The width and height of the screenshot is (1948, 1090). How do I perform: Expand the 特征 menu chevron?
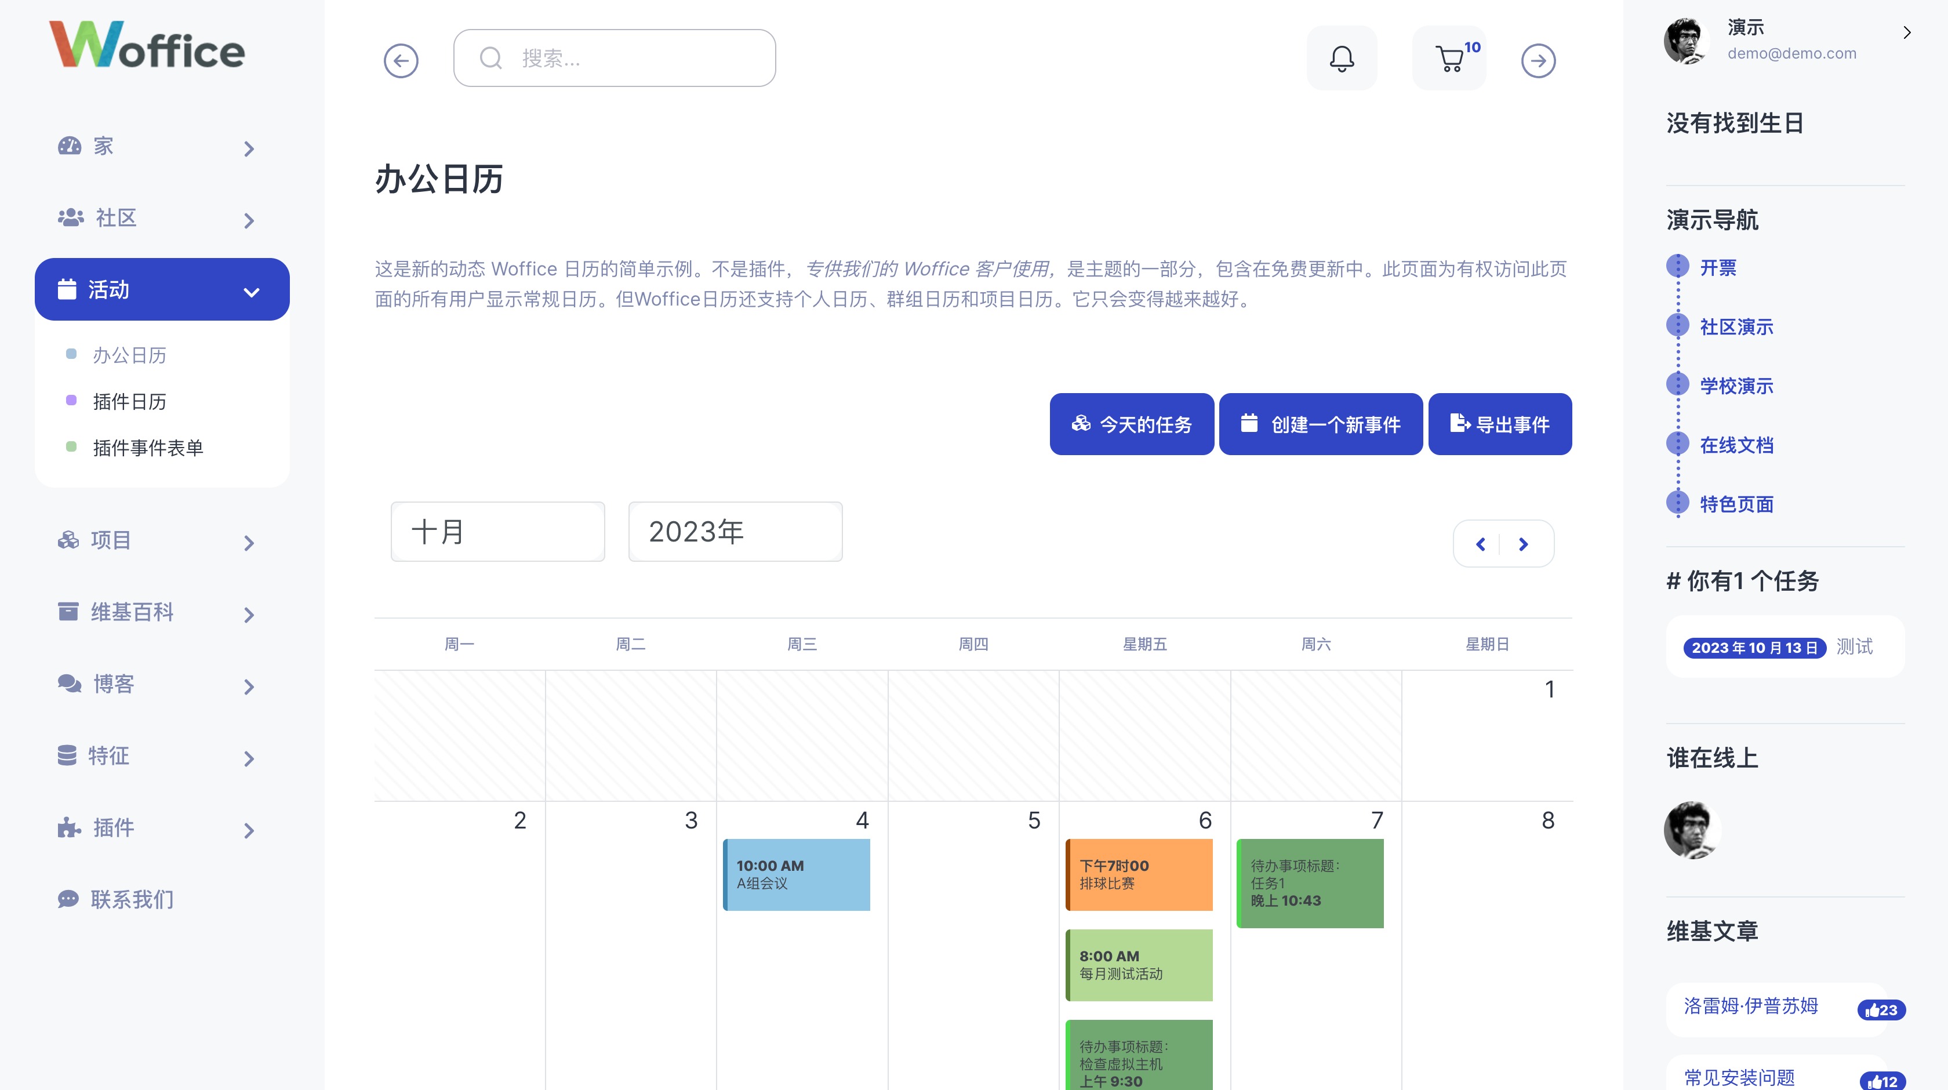[249, 759]
